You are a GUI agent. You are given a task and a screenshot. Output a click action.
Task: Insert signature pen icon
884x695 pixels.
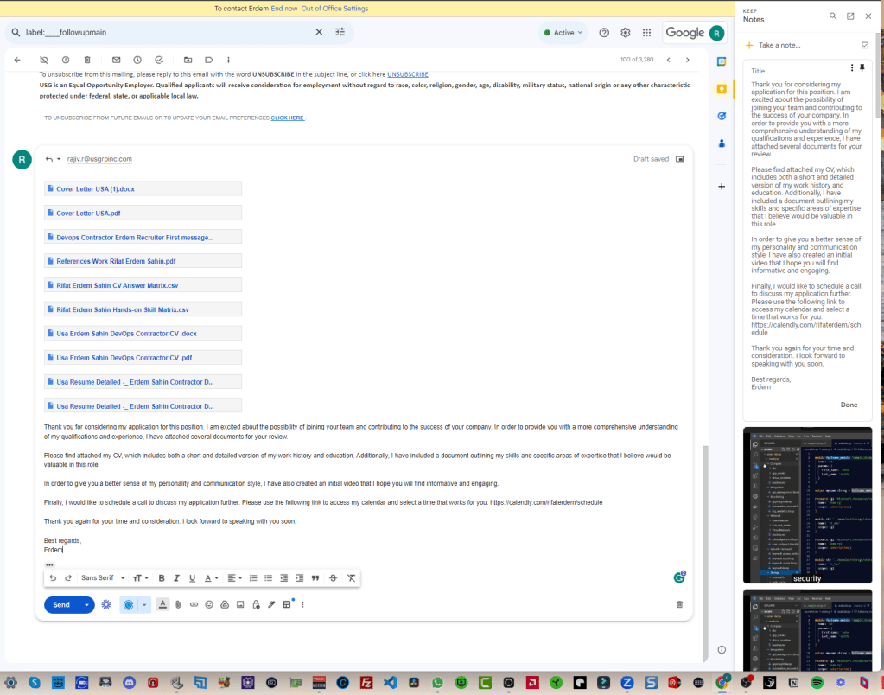coord(271,604)
